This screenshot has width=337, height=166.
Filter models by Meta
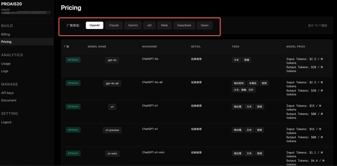click(164, 25)
